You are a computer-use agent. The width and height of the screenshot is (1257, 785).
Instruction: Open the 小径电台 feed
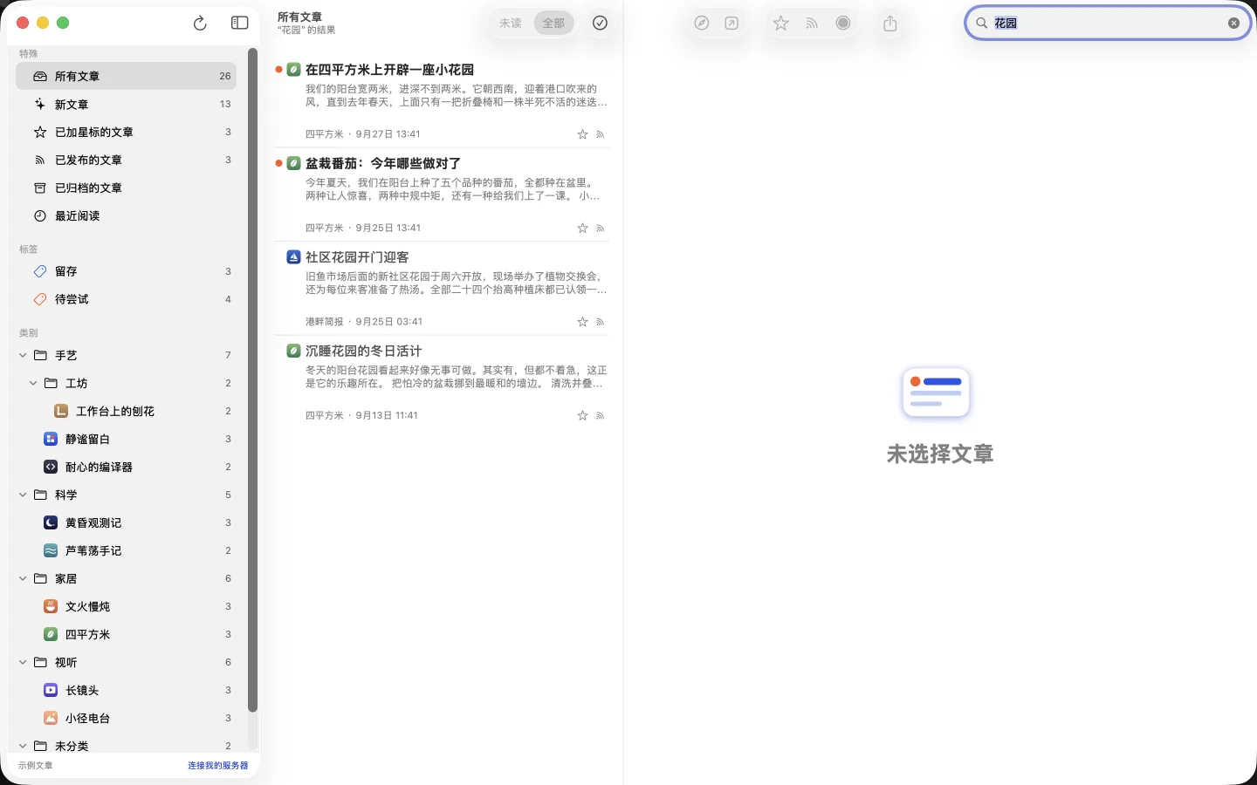pos(127,718)
